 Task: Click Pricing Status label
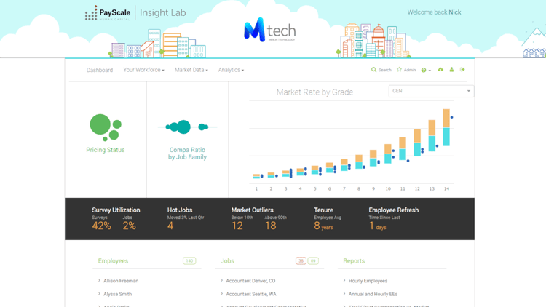click(x=106, y=150)
